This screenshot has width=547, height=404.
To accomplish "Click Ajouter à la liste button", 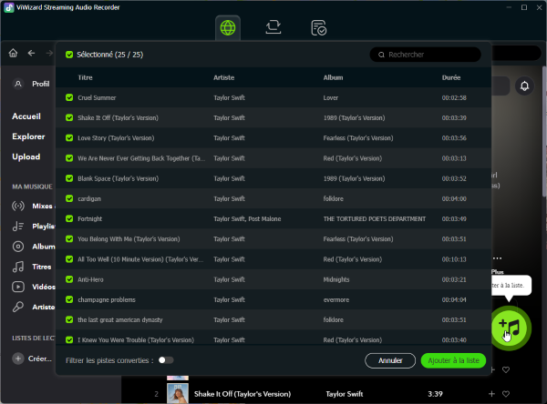I will click(453, 360).
